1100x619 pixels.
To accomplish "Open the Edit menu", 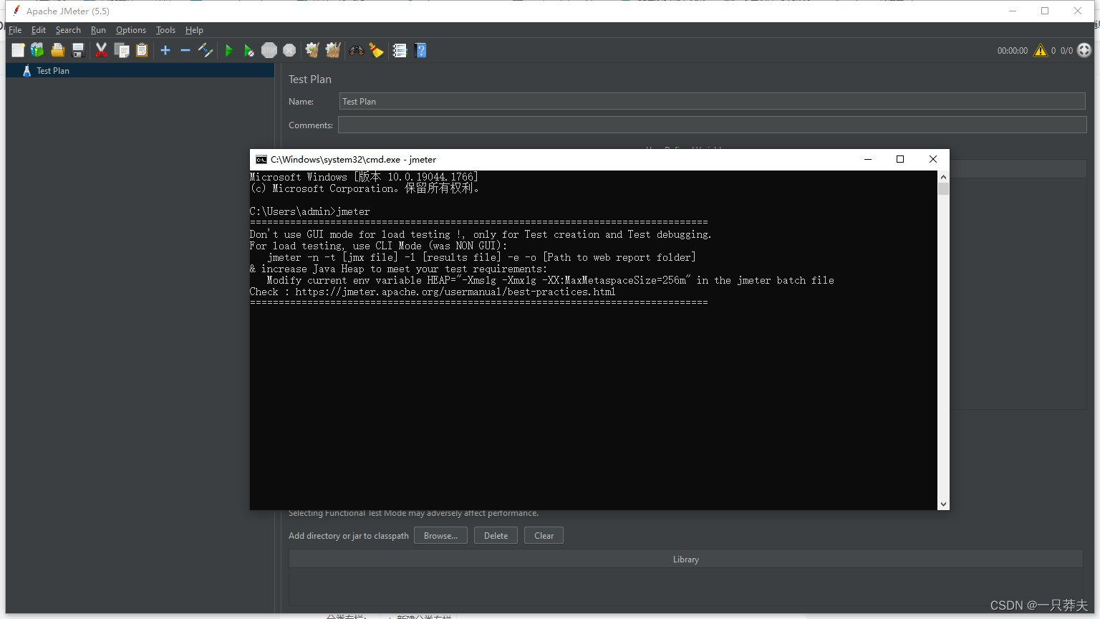I will pyautogui.click(x=39, y=30).
